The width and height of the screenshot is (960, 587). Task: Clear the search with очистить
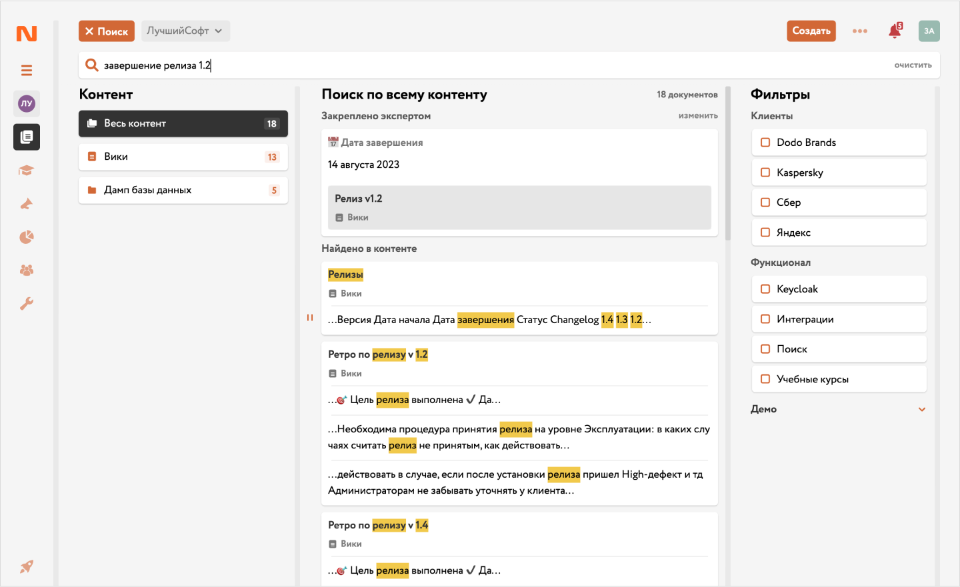[913, 65]
